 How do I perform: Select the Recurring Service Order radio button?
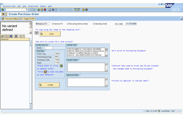click(68, 24)
